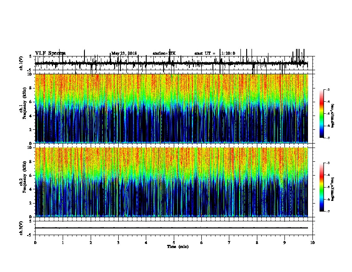The width and height of the screenshot is (352, 272).
Task: Click the "0" tick on the time axis
Action: [x=35, y=243]
